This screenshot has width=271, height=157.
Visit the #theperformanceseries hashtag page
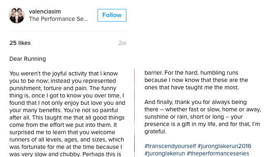[218, 153]
